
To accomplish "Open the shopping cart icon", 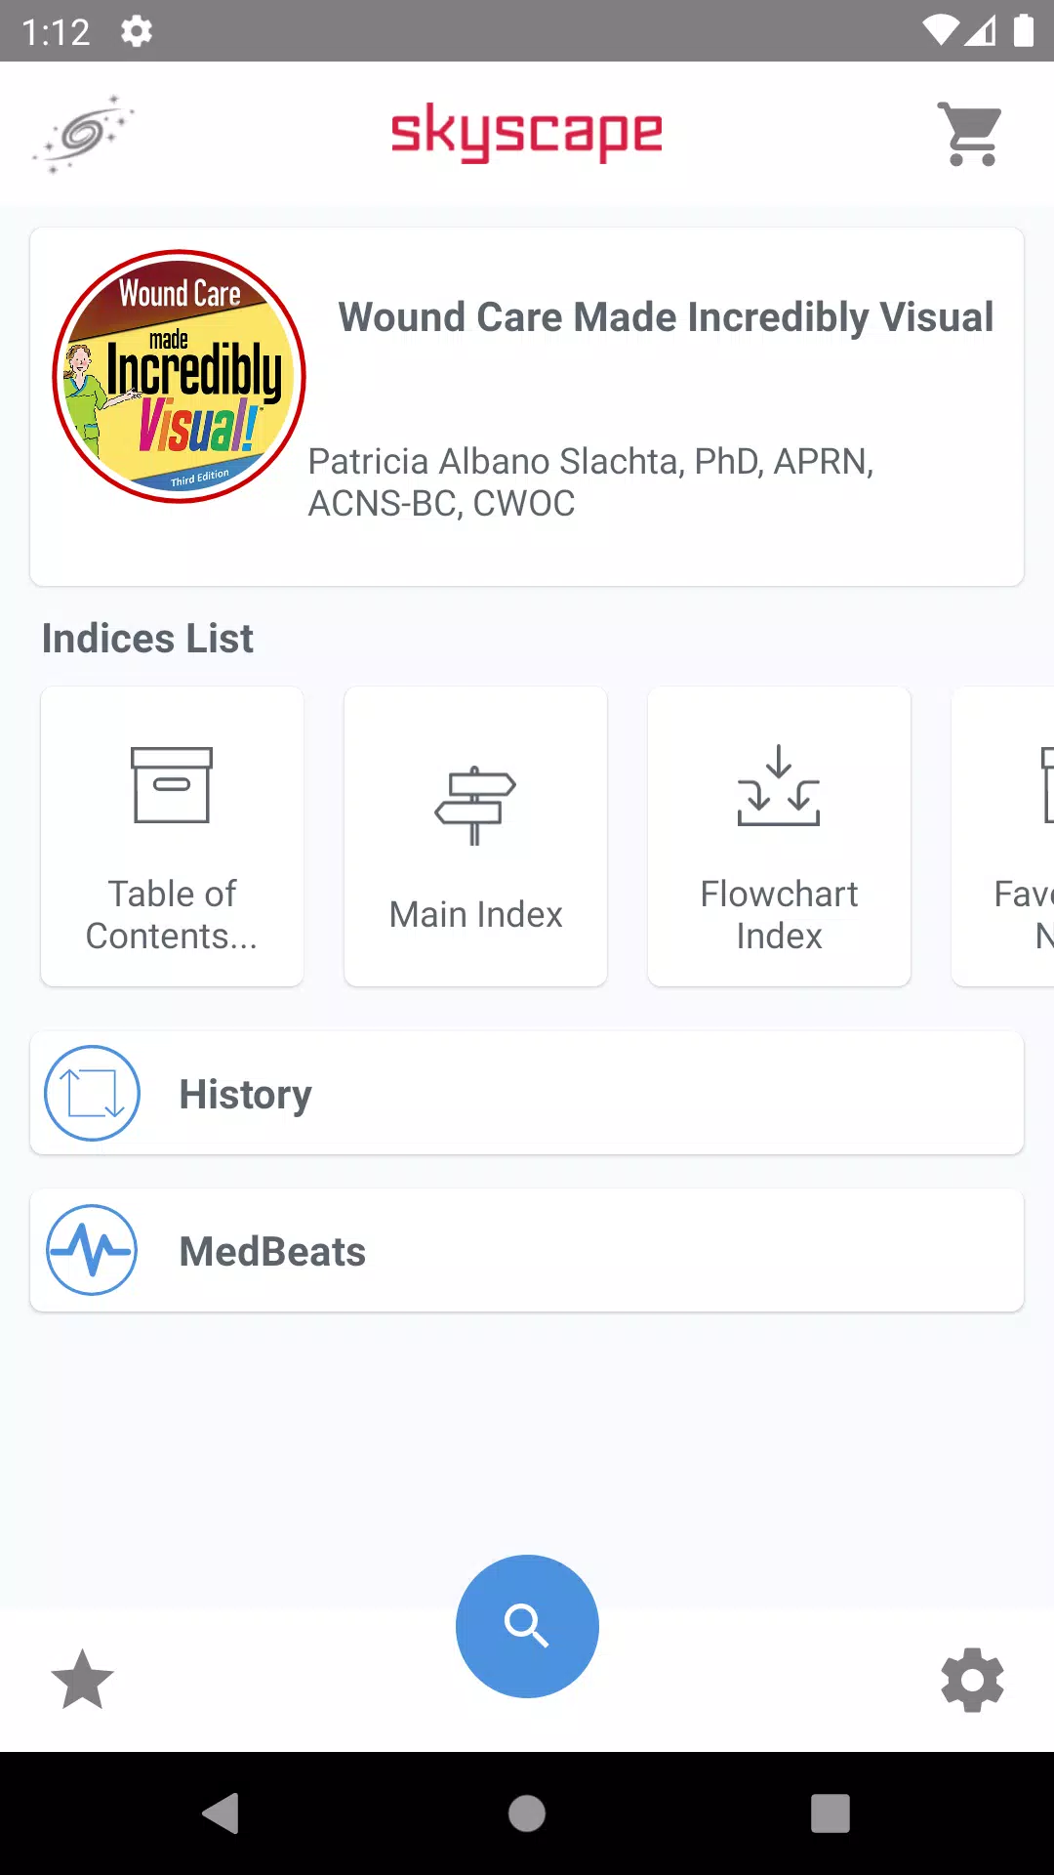I will tap(970, 134).
